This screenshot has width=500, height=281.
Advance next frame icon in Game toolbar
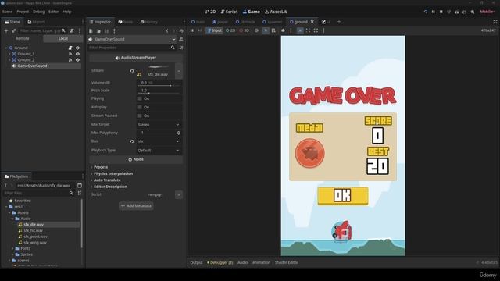click(x=200, y=30)
